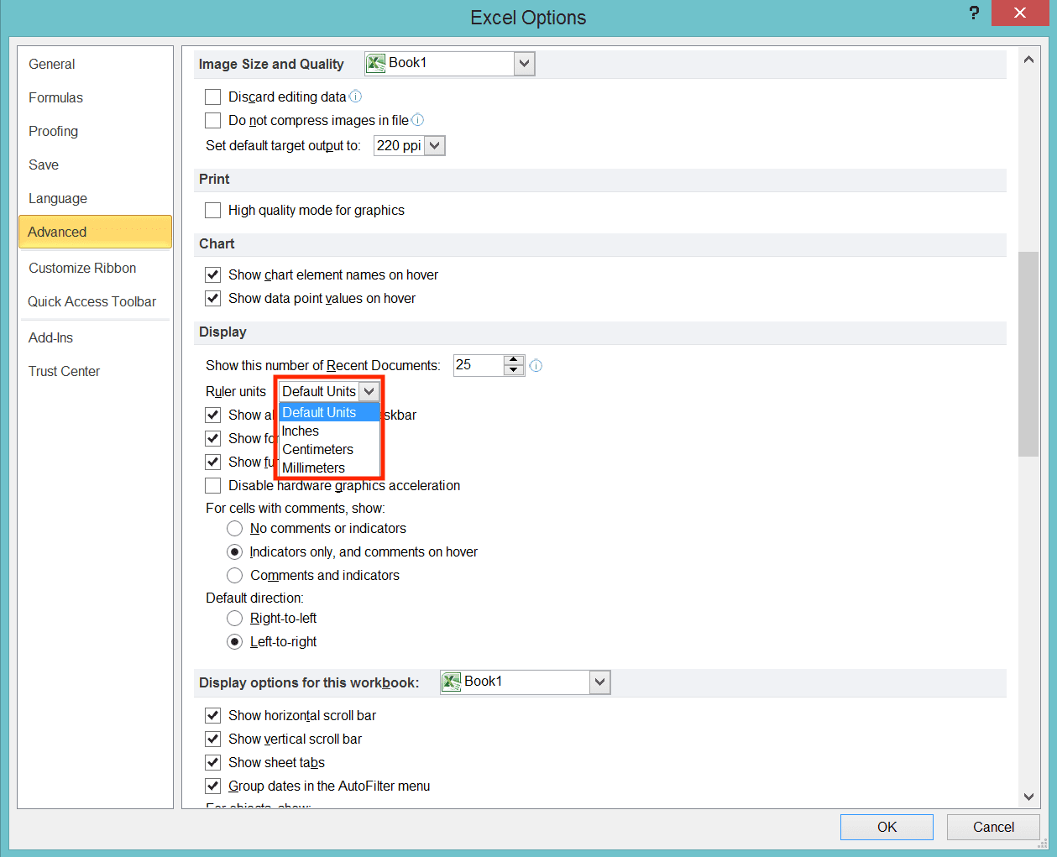Click the info icon next to Discard editing data
This screenshot has width=1057, height=857.
pos(354,97)
